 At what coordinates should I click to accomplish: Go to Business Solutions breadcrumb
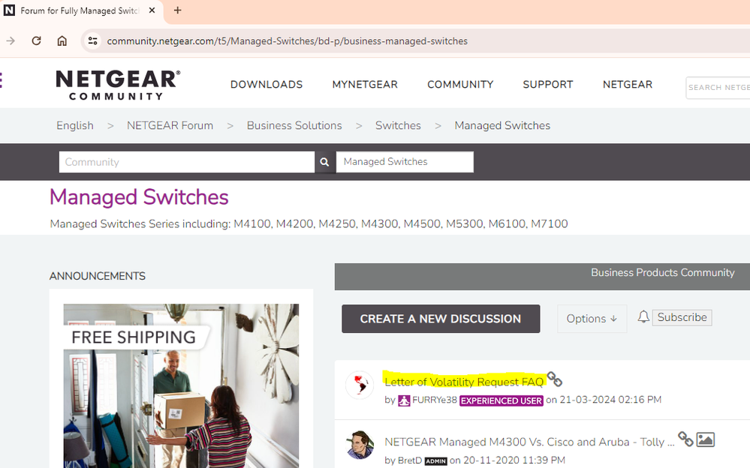(x=294, y=125)
